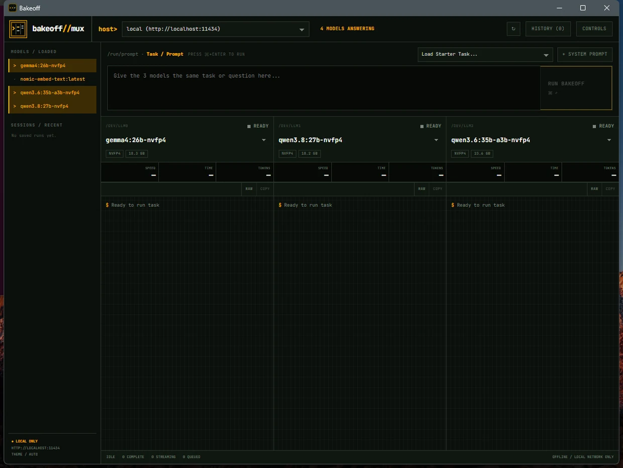Image resolution: width=623 pixels, height=468 pixels.
Task: Copy output of the qwen3.6:35b column
Action: [610, 189]
